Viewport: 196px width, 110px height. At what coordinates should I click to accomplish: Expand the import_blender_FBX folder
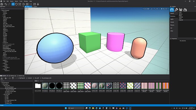[4, 100]
